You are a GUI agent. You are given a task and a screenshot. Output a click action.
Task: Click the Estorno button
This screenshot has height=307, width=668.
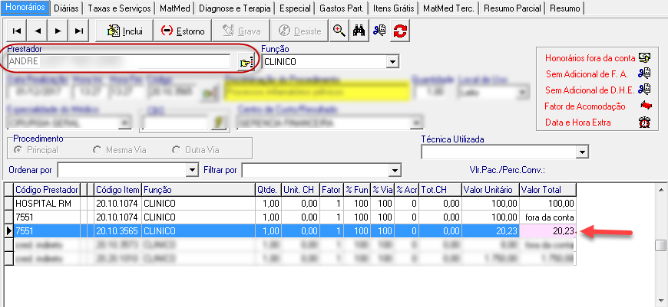click(182, 31)
